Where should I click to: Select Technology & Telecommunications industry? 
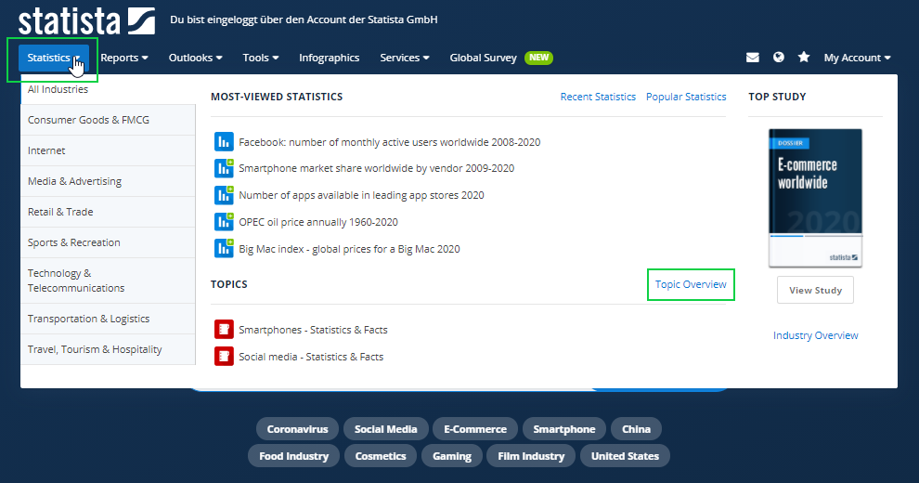click(108, 281)
